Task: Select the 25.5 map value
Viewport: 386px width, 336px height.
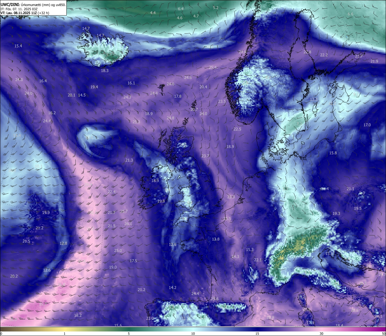Action: [x=227, y=219]
